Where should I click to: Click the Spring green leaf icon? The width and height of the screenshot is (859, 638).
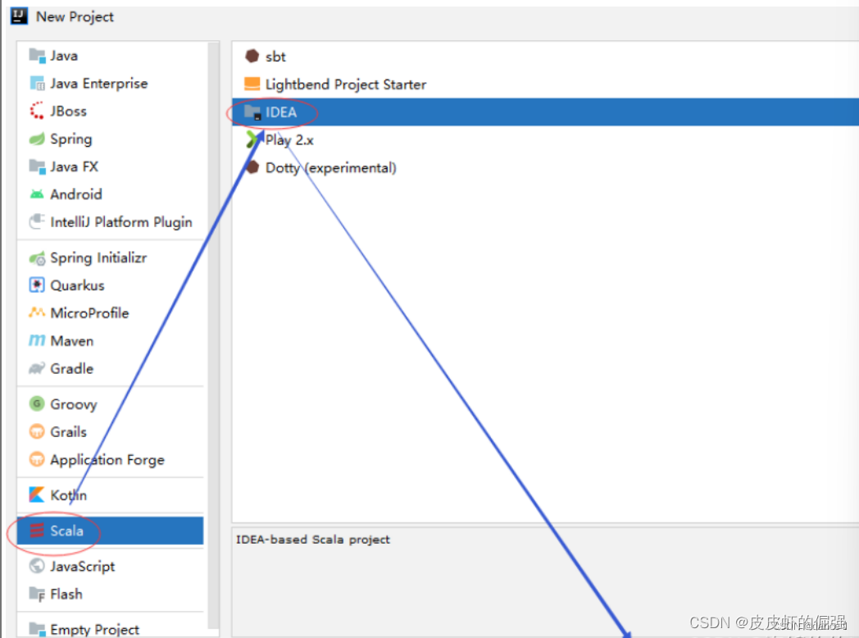(x=37, y=139)
